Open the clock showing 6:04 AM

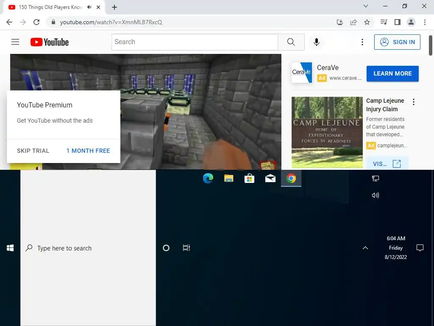(396, 247)
